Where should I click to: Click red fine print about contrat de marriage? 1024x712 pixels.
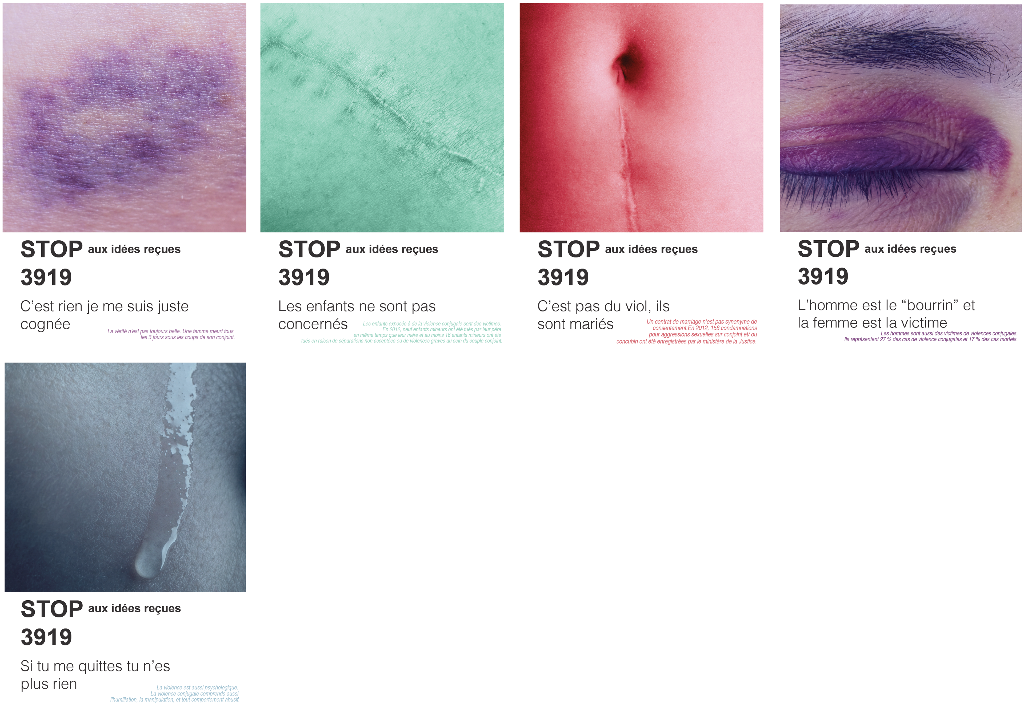click(x=687, y=331)
